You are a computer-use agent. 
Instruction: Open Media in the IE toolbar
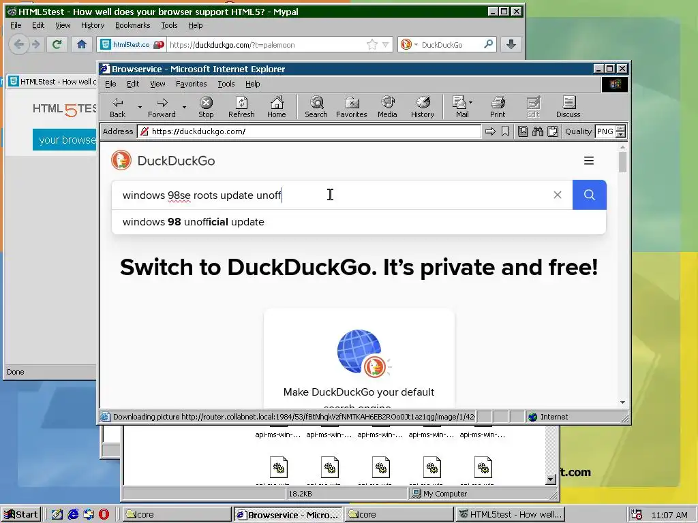[387, 108]
